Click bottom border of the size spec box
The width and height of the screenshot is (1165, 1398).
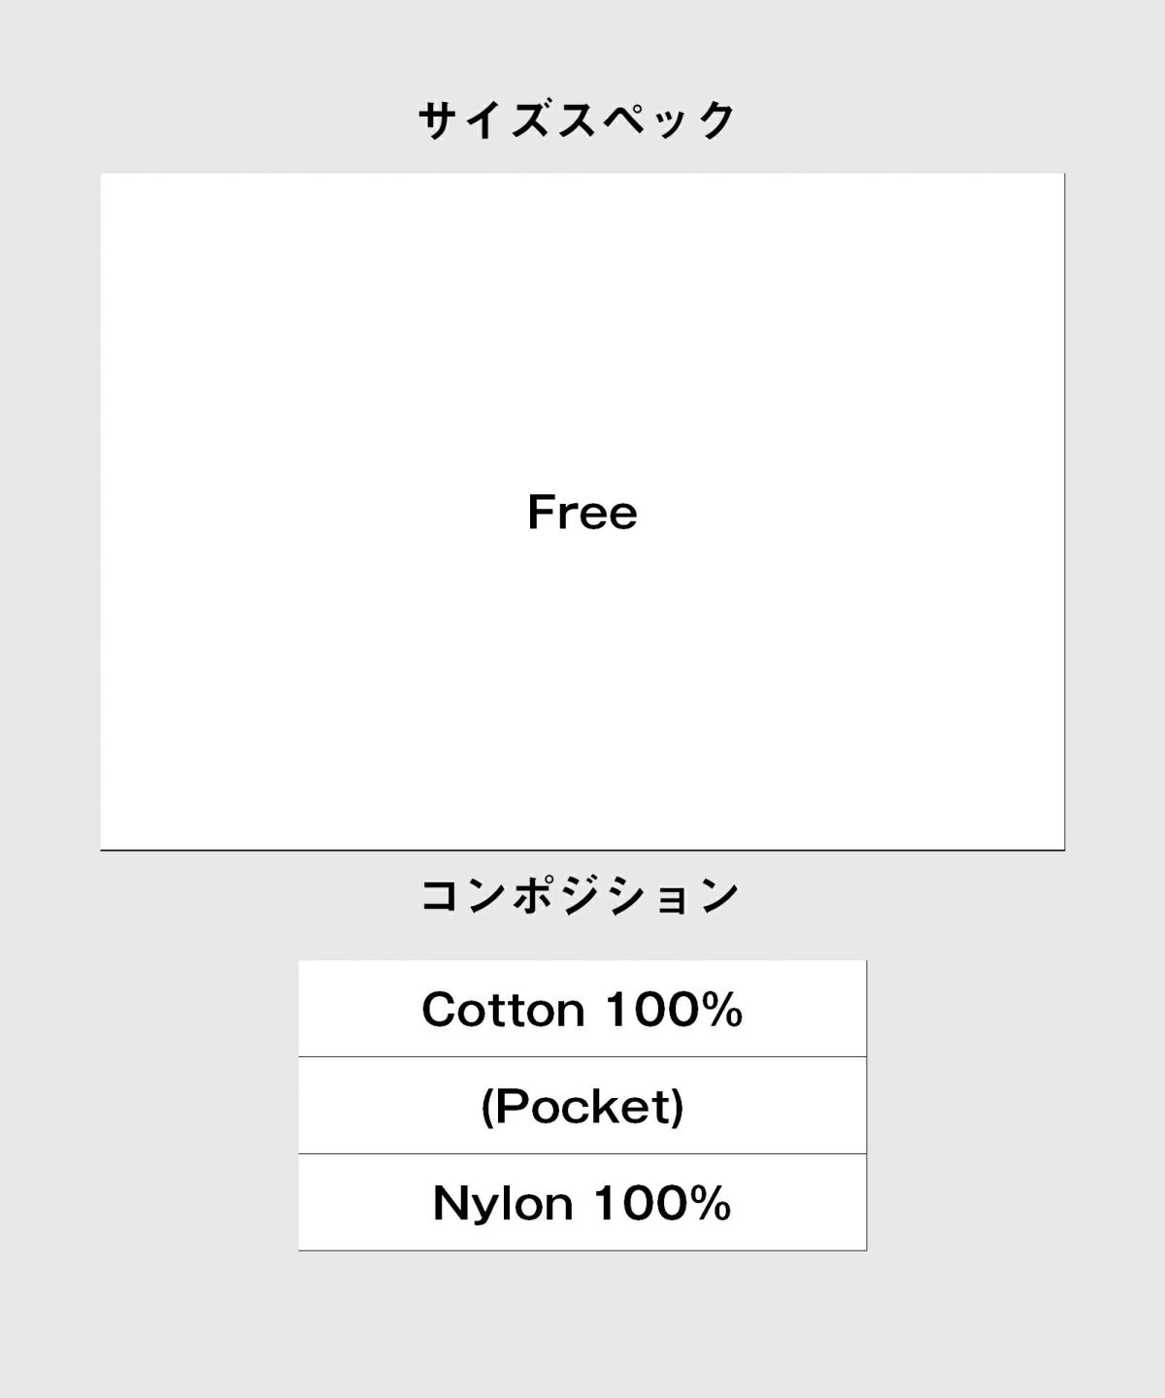[x=582, y=850]
